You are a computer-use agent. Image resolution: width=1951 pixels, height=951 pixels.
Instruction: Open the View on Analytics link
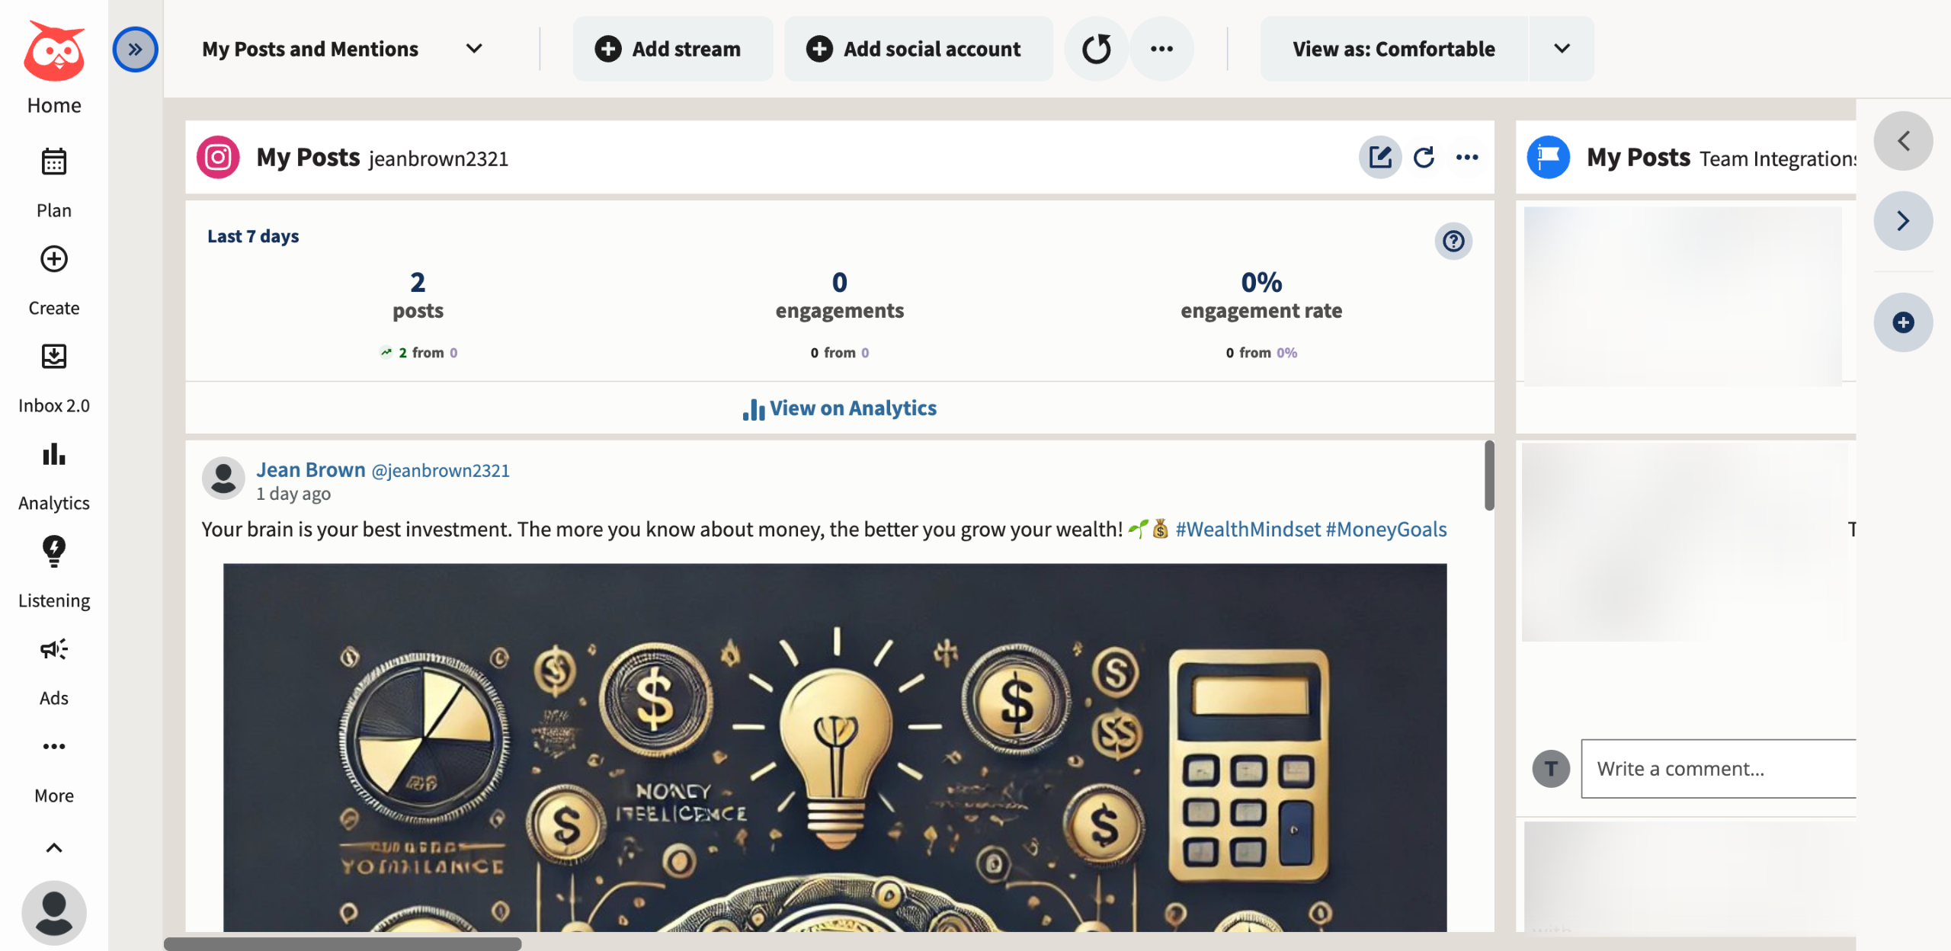pyautogui.click(x=840, y=408)
